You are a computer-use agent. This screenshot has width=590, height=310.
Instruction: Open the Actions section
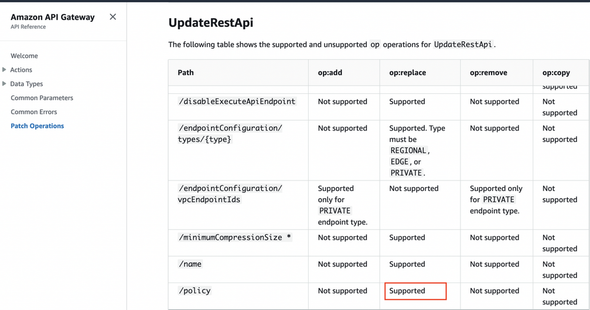click(x=21, y=70)
